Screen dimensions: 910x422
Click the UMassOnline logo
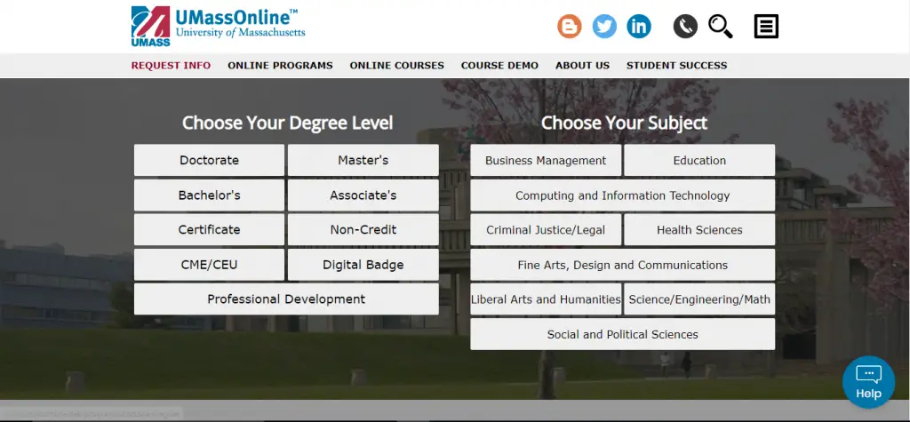[x=218, y=26]
